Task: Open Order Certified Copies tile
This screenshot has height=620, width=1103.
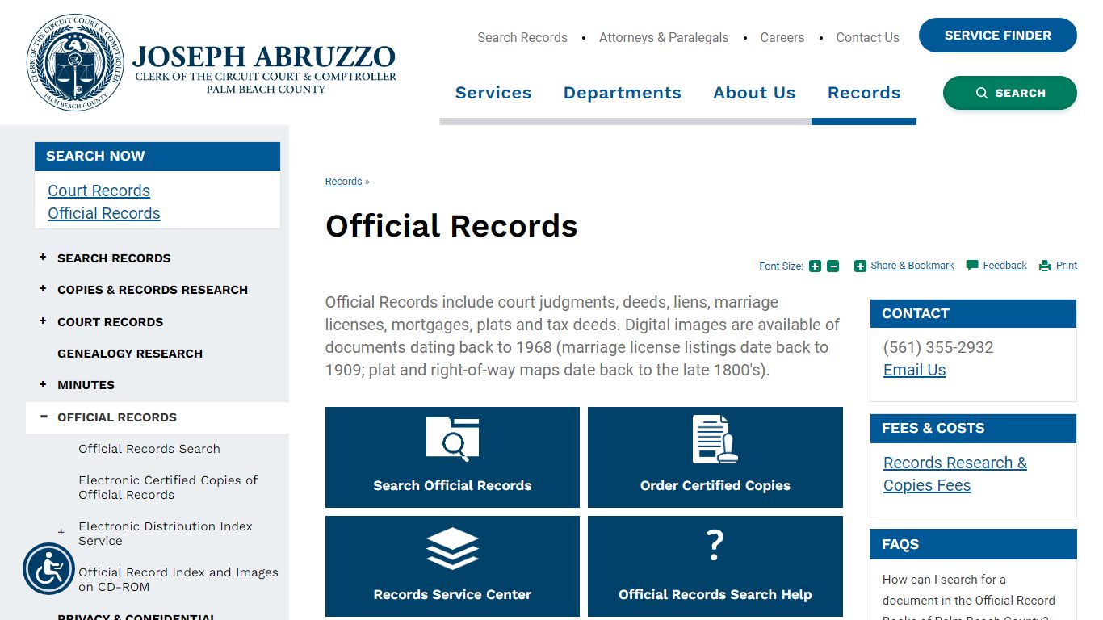Action: 715,457
